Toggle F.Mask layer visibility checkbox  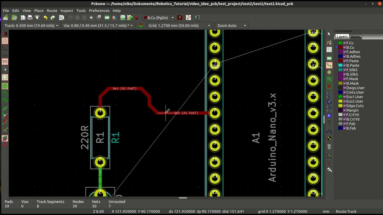[x=344, y=79]
